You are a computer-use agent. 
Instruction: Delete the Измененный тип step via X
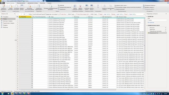(149, 33)
